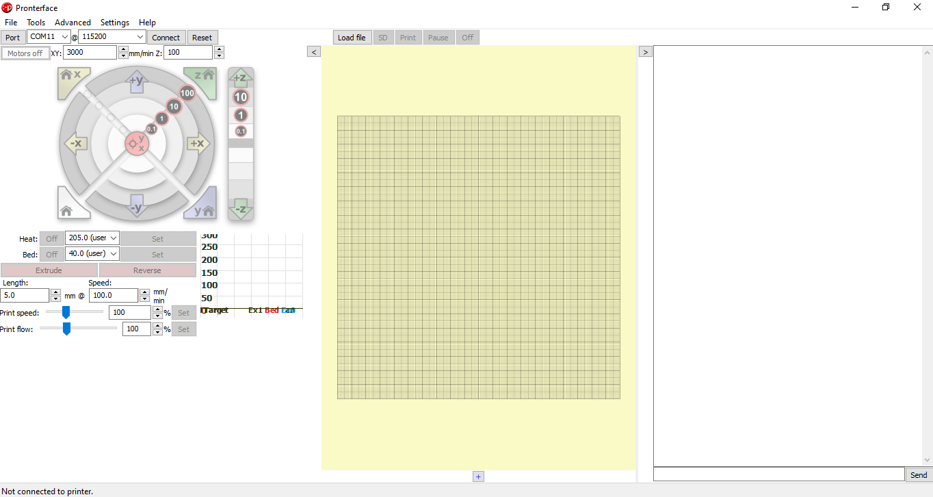Screen dimensions: 933x497
Task: Open the File menu
Action: [11, 23]
